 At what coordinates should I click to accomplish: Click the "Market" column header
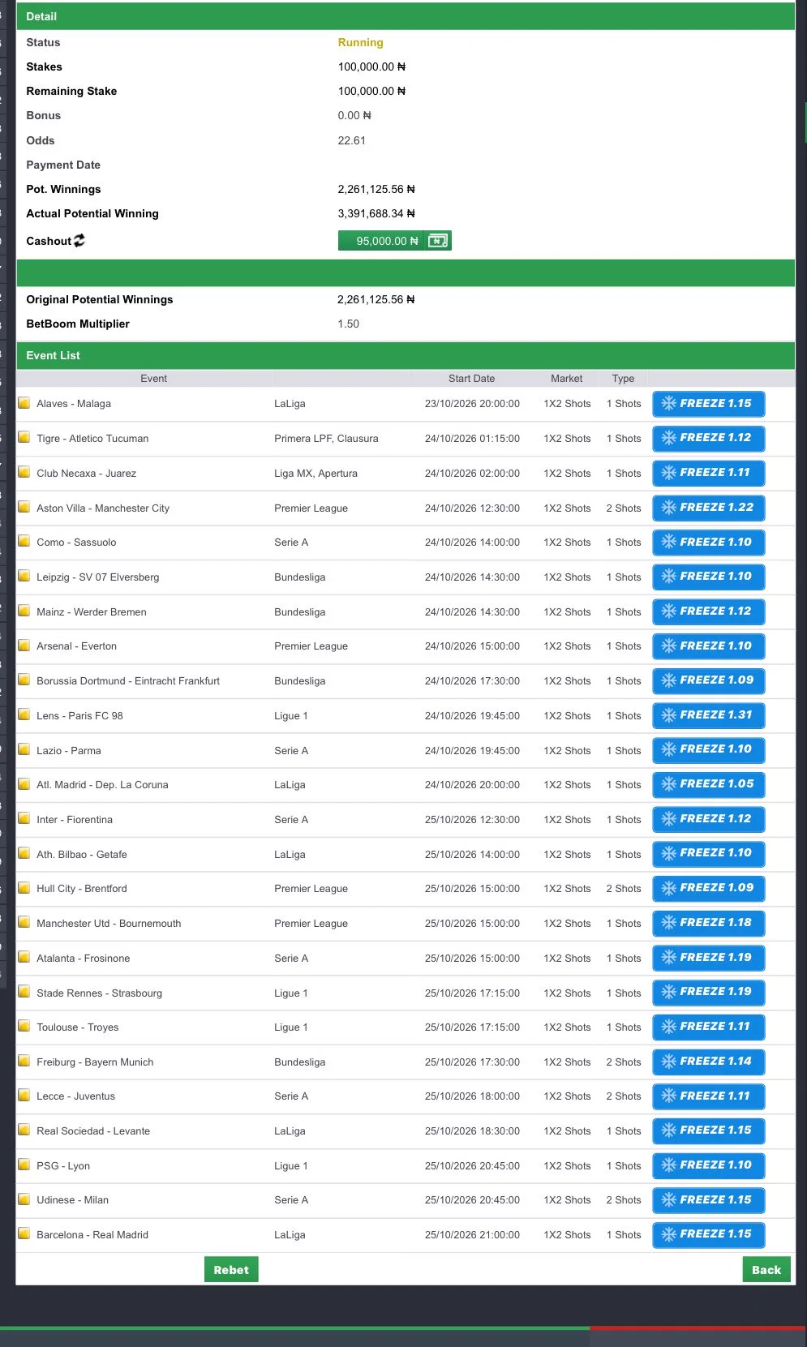(x=567, y=379)
